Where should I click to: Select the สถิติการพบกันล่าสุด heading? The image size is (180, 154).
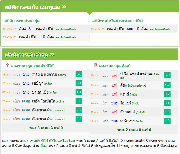(22, 21)
